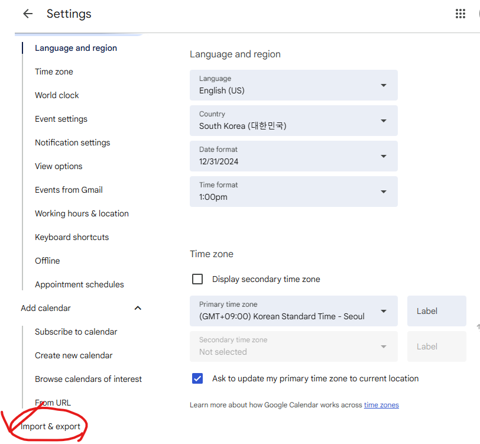Open Notification settings in sidebar
Screen dimensions: 480x444
pos(73,142)
